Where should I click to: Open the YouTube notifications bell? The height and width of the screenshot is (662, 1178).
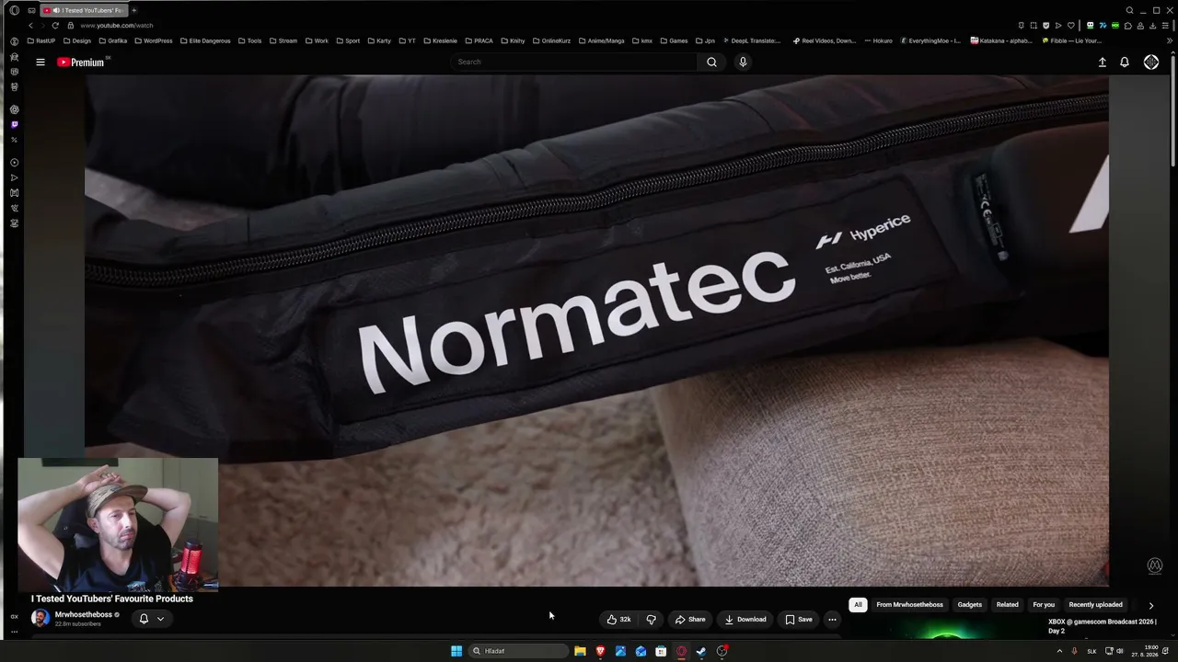click(1124, 63)
